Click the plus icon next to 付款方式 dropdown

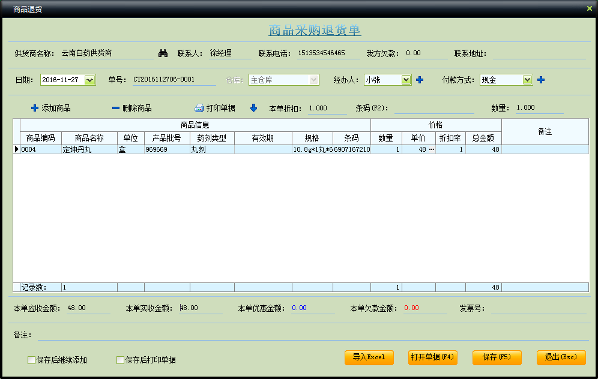pyautogui.click(x=541, y=80)
